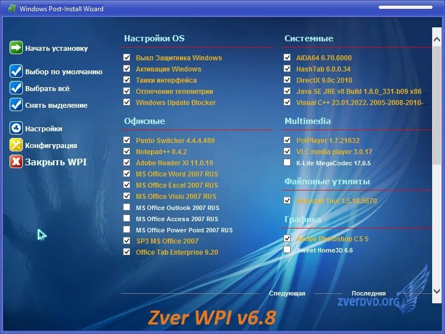Toggle Notepad++ 8.4.2 checkbox

(x=126, y=151)
